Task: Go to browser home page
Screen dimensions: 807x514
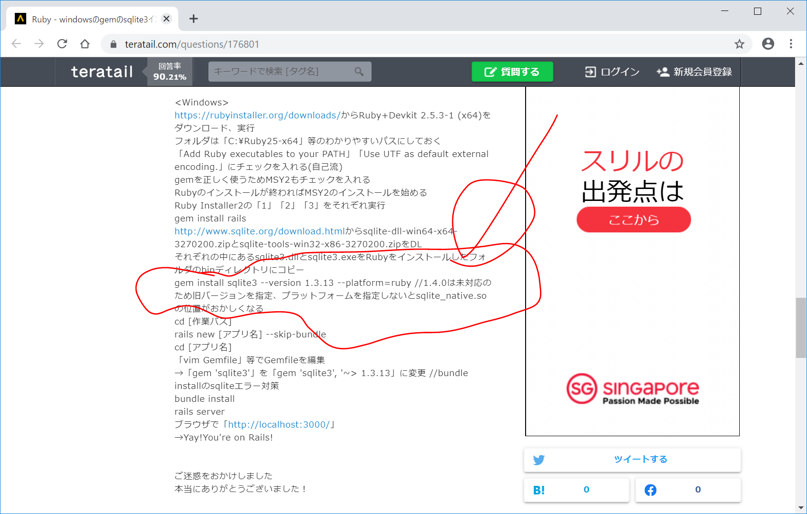Action: [85, 44]
